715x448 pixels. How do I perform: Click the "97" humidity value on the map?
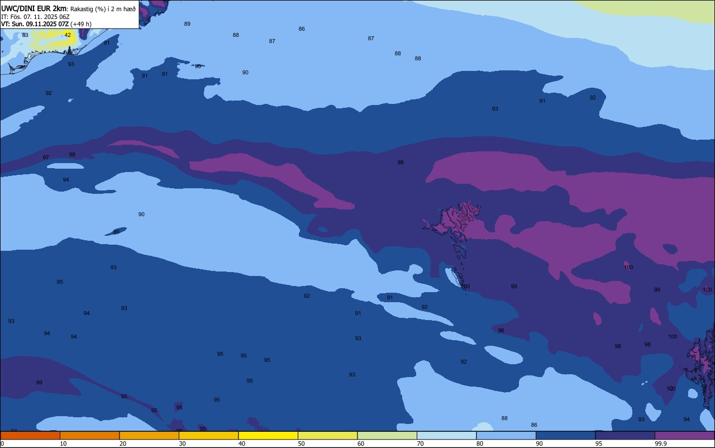[x=46, y=158]
